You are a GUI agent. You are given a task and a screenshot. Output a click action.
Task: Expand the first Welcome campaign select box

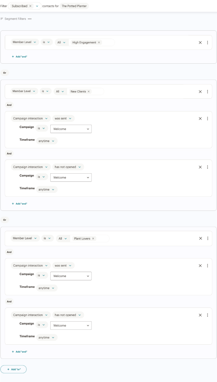(x=71, y=128)
